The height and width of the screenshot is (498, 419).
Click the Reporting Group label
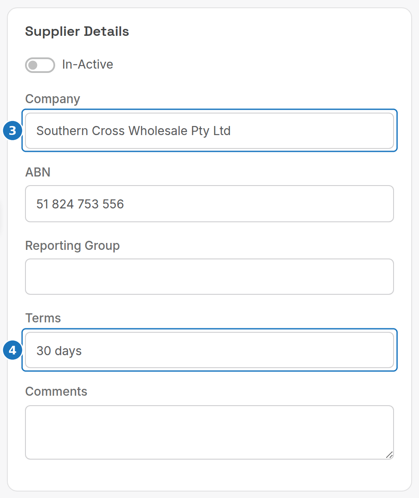pos(72,246)
